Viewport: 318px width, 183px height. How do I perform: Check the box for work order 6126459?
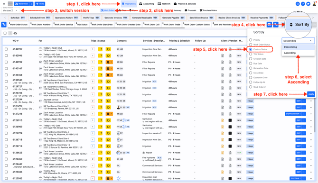pyautogui.click(x=6, y=159)
